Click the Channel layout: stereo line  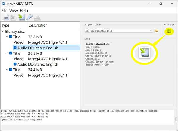(100, 62)
